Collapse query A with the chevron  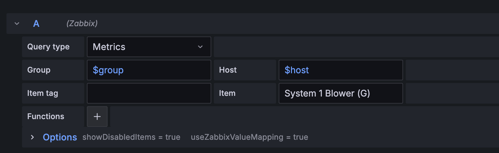[17, 24]
